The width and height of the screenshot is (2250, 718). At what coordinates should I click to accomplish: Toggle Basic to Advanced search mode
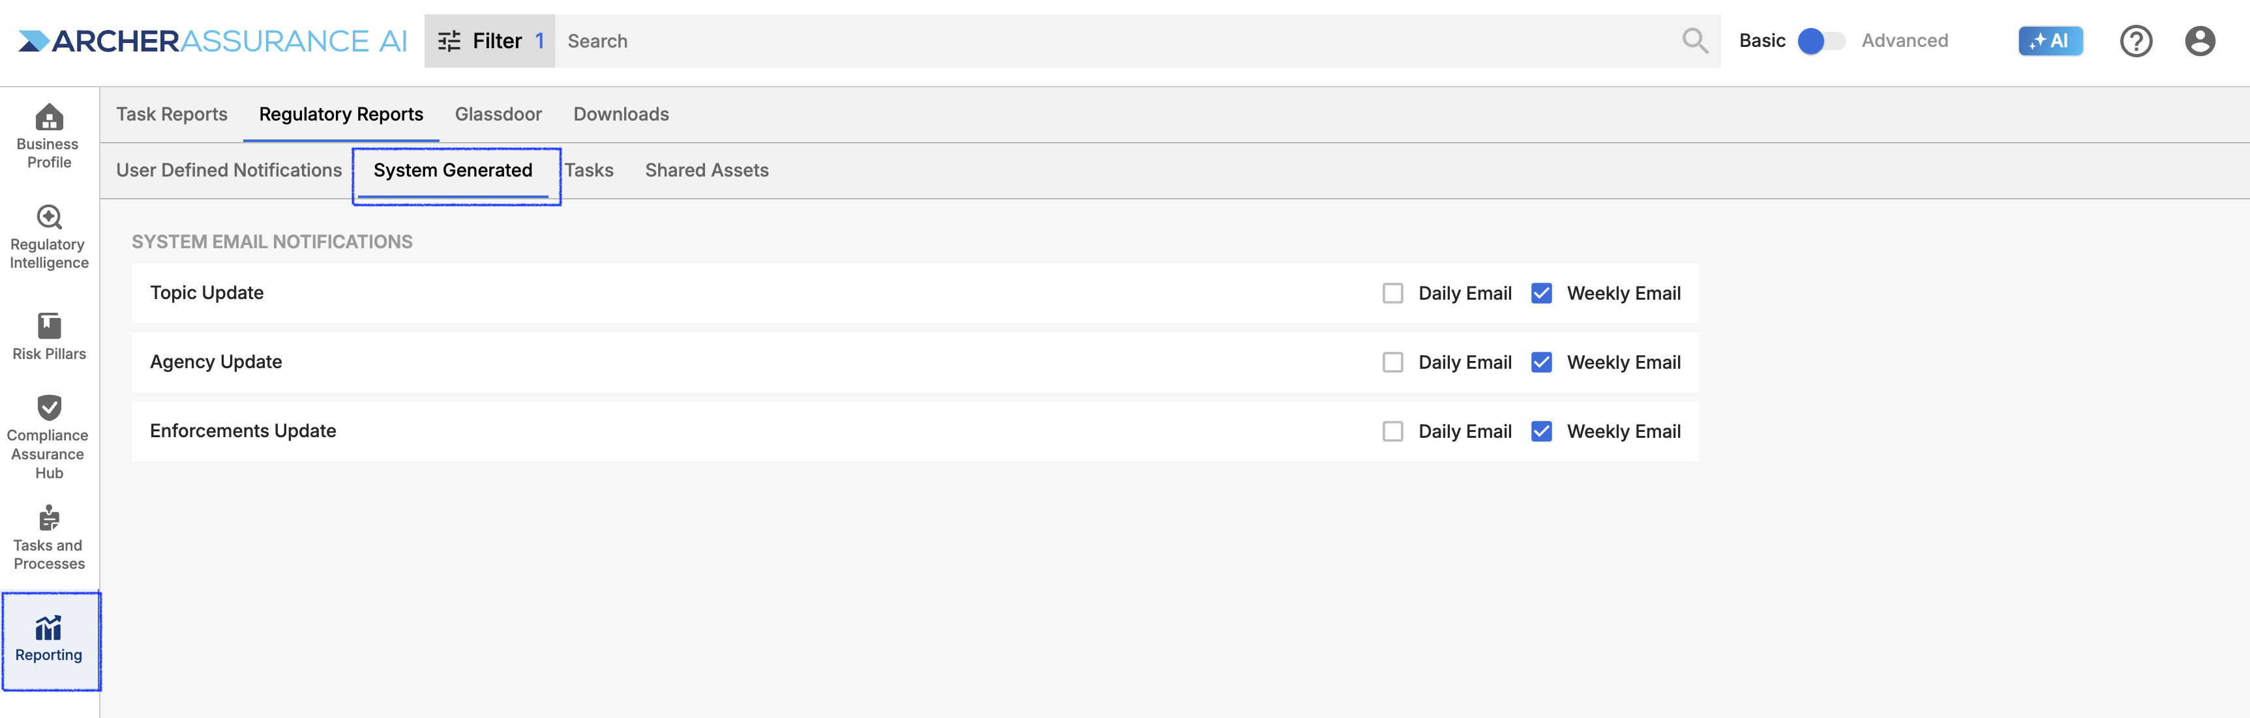pyautogui.click(x=1822, y=41)
